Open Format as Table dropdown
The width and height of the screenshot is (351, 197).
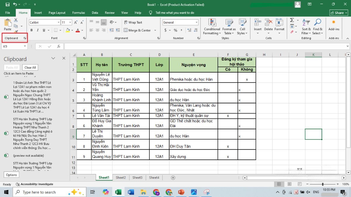[229, 27]
